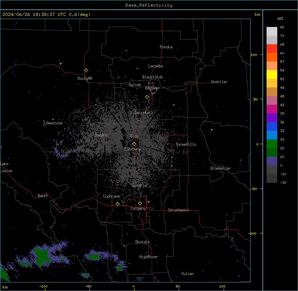Screen dimensions: 298x291
Task: Click the Ponoka city label
Action: click(166, 47)
